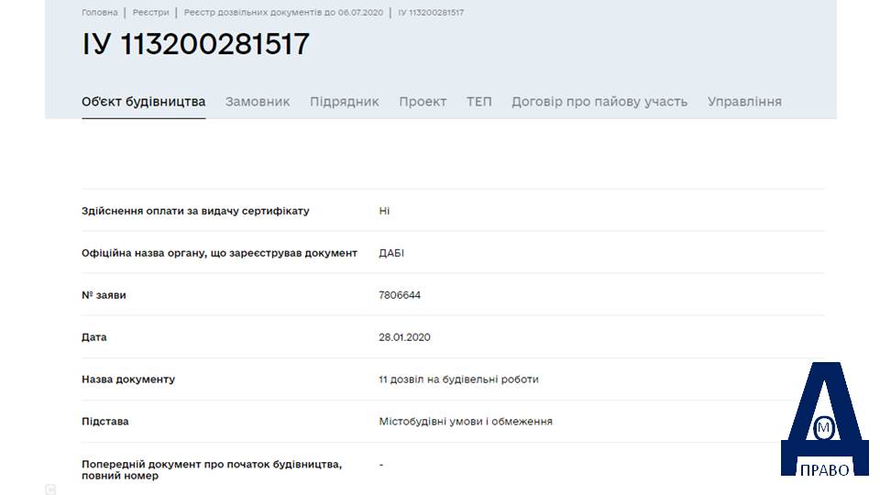Viewport: 880px width, 495px height.
Task: Select the Договір про пайову участь tab
Action: coord(599,102)
